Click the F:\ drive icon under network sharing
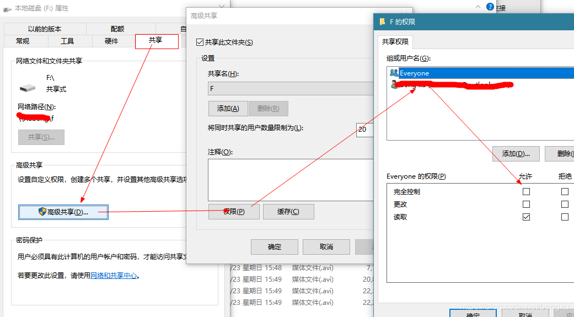 pyautogui.click(x=28, y=88)
